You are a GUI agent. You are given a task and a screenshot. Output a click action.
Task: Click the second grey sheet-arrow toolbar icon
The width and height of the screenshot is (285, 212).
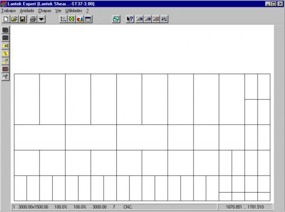pos(147,19)
